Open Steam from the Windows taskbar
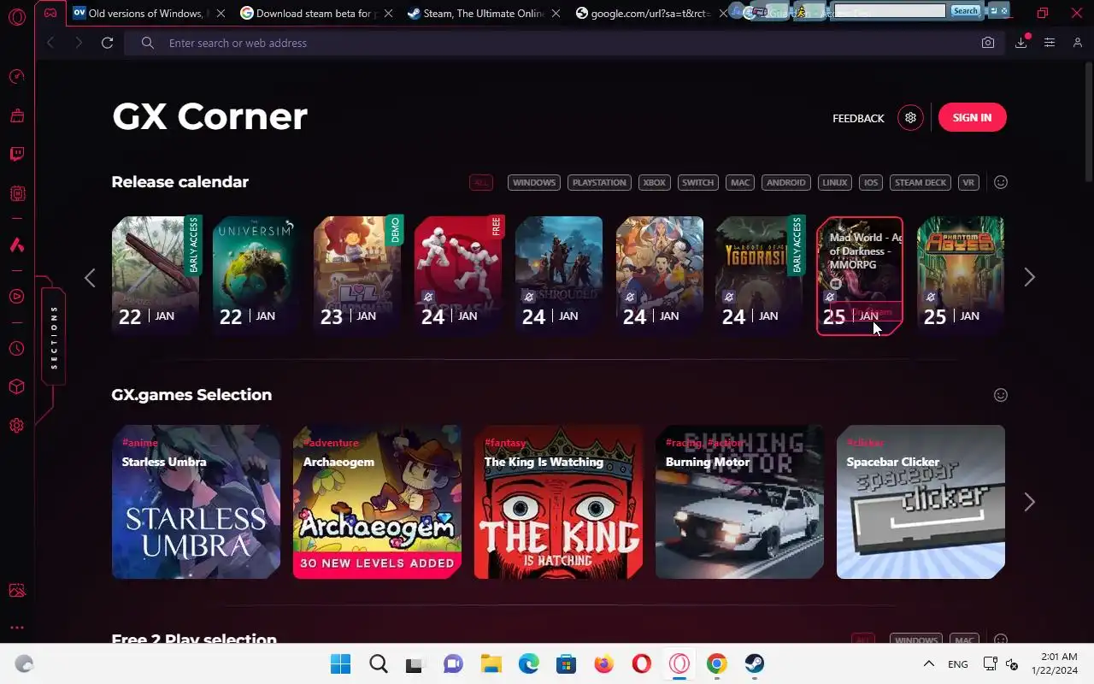Viewport: 1094px width, 684px height. point(754,663)
